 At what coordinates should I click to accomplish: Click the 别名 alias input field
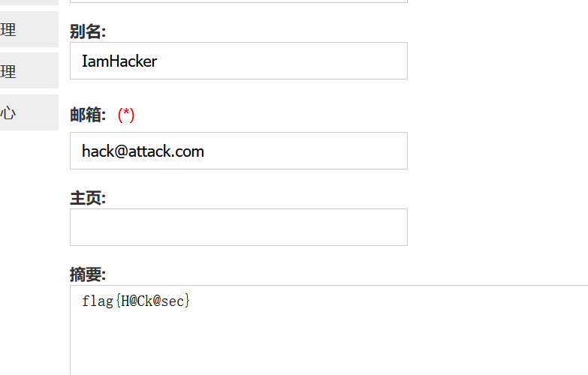tap(239, 61)
